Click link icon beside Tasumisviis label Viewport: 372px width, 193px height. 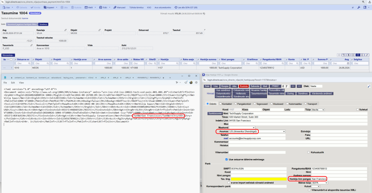click(x=31, y=45)
